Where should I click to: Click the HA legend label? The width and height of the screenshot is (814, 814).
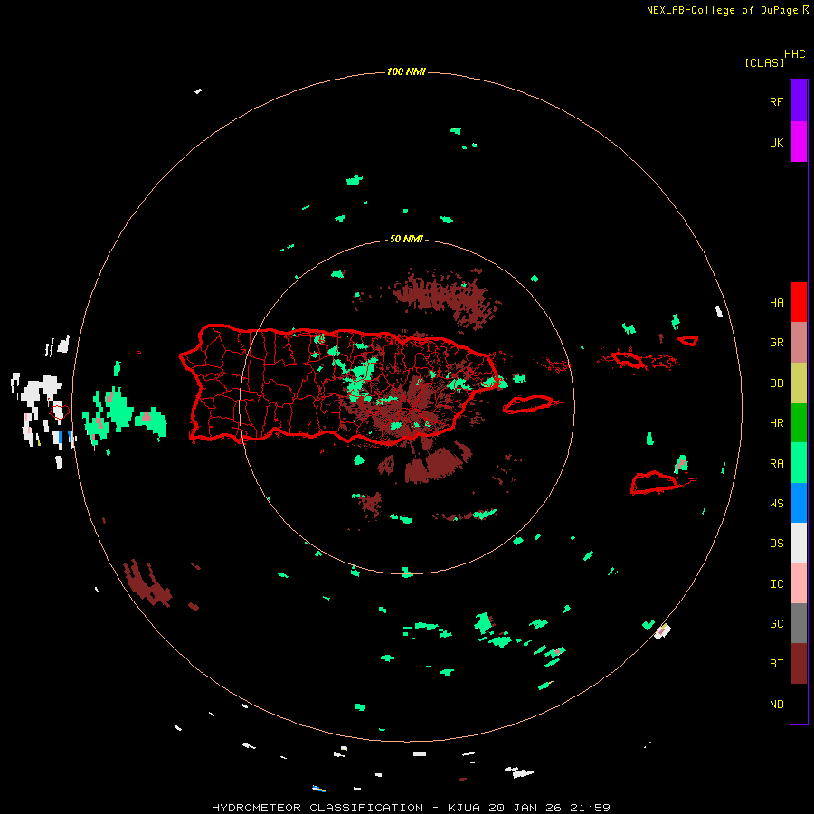776,302
